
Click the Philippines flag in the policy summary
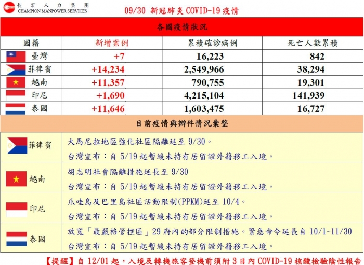pyautogui.click(x=17, y=146)
